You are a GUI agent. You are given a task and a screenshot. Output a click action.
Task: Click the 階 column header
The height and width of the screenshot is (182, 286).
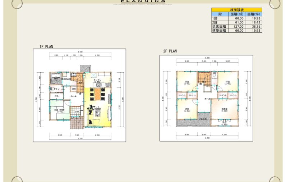[x=220, y=14]
